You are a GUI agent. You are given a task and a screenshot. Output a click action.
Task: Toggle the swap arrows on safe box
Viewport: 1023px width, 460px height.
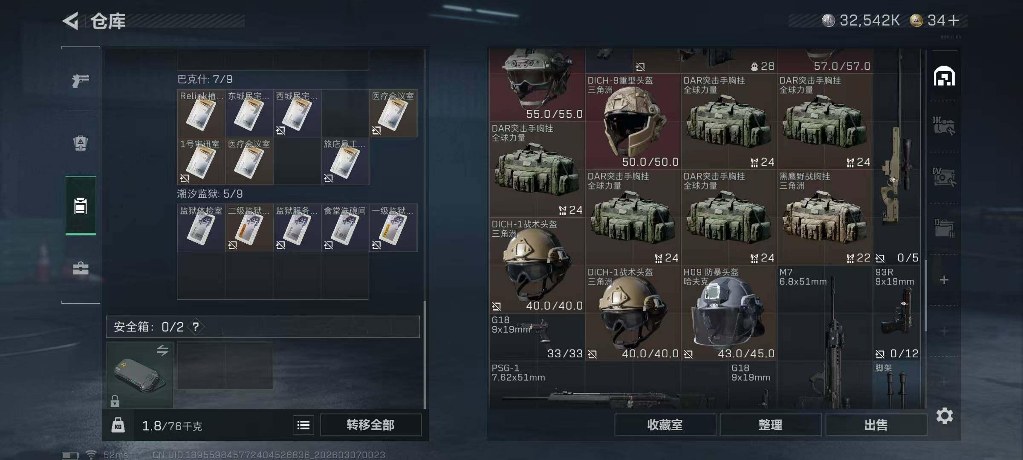[x=162, y=350]
